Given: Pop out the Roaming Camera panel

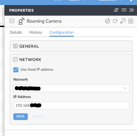Looking at the screenshot, I should coord(123,21).
